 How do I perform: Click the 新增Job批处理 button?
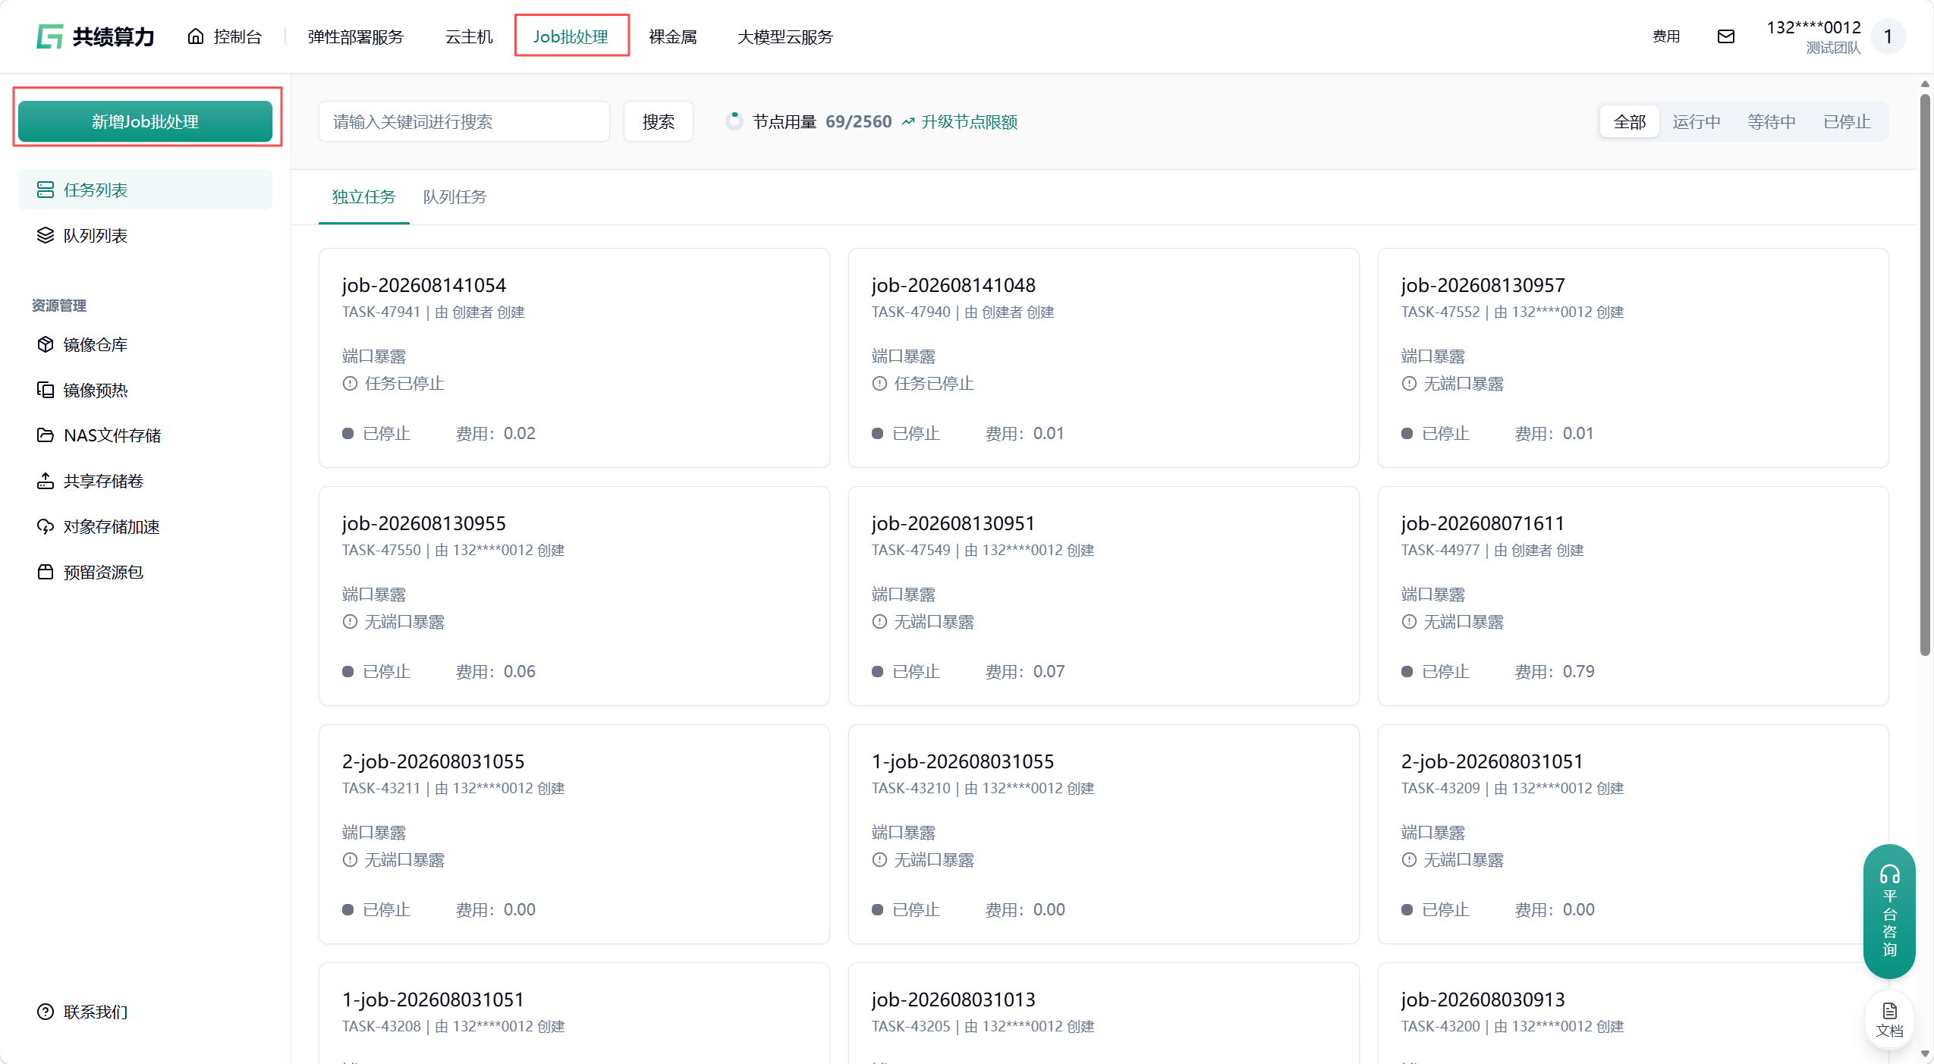146,121
